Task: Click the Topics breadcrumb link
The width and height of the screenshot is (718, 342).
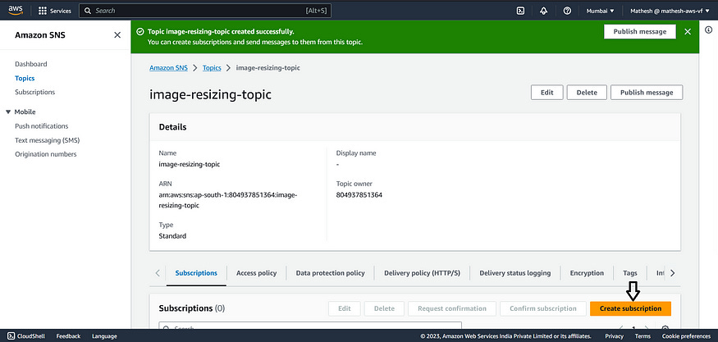Action: click(x=212, y=68)
